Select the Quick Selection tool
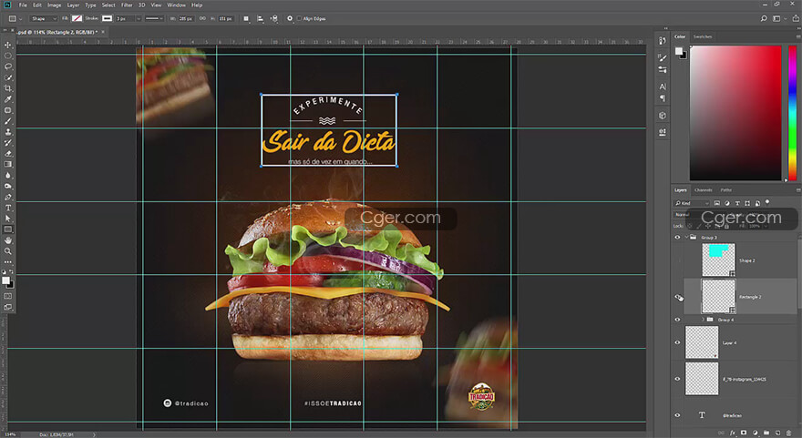Image resolution: width=802 pixels, height=438 pixels. tap(7, 77)
